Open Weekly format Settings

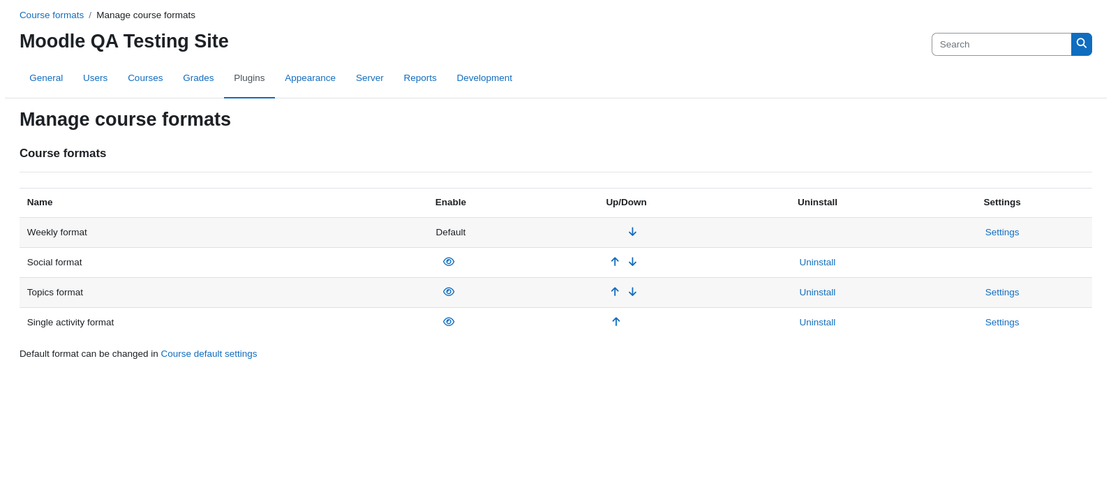1002,233
